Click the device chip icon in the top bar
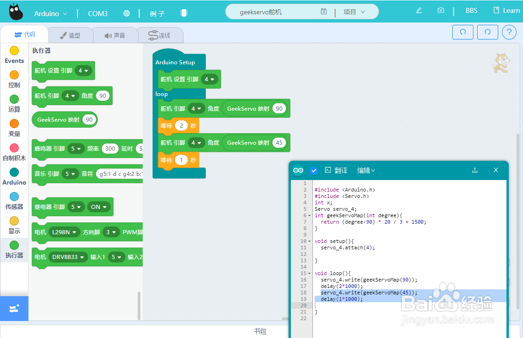523x338 pixels. click(184, 13)
